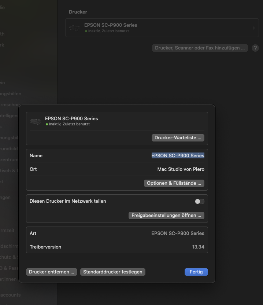Click the Treiberversion value 13.34
263x305 pixels.
(x=198, y=247)
